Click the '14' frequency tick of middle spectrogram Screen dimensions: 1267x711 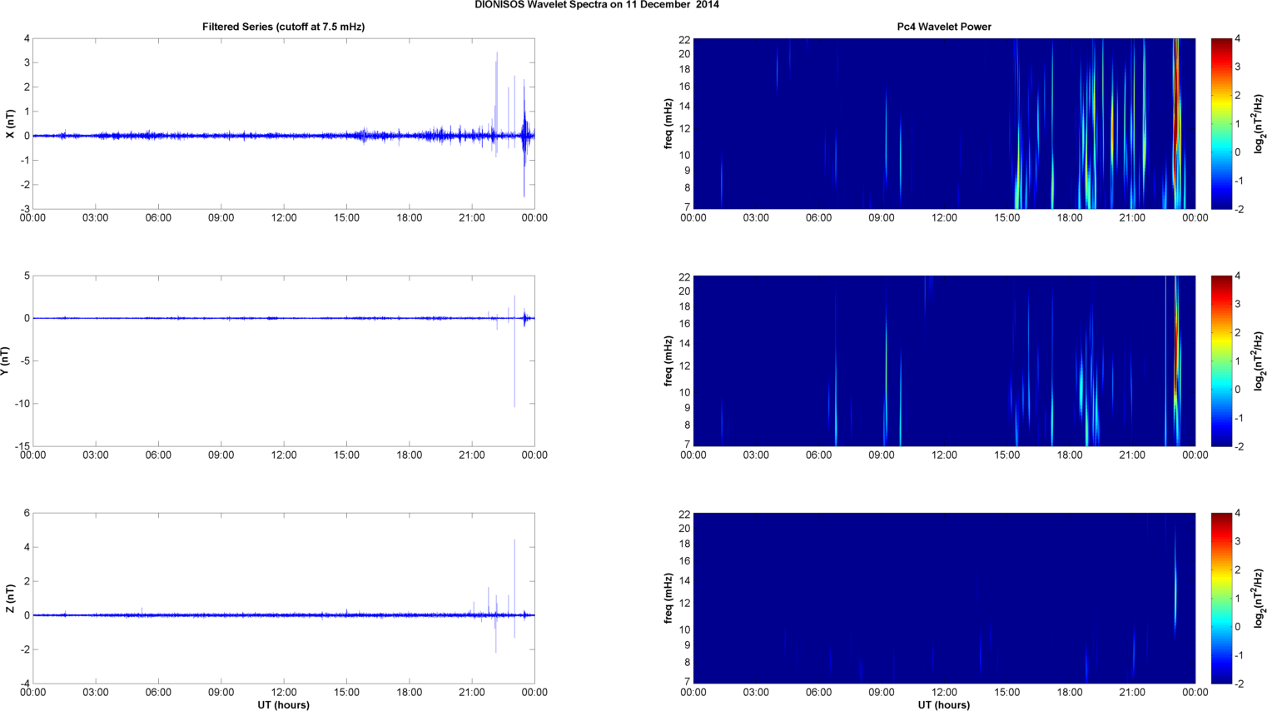pos(684,343)
